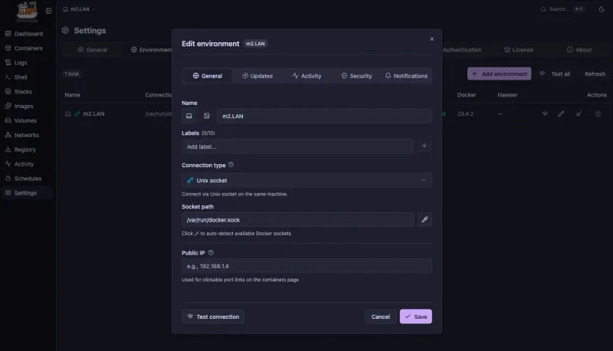The image size is (613, 351).
Task: Open the Shell page
Action: 16,77
